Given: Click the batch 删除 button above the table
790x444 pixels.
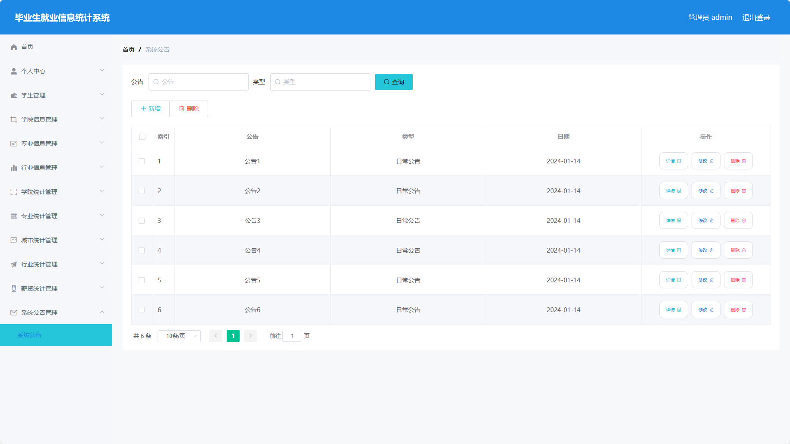Looking at the screenshot, I should (x=189, y=109).
